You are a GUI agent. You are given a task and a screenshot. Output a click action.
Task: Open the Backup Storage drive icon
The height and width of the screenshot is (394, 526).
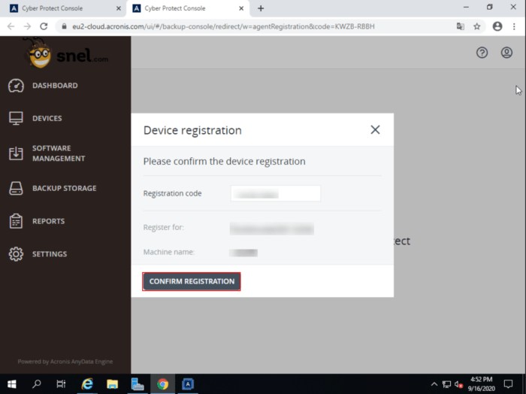click(16, 188)
